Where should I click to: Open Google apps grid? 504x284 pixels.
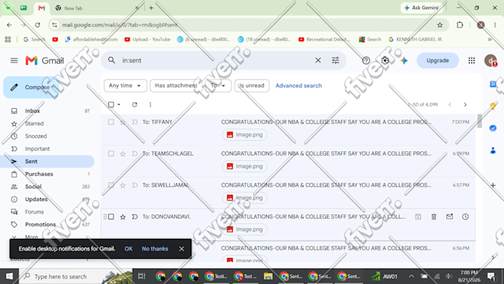coord(471,61)
